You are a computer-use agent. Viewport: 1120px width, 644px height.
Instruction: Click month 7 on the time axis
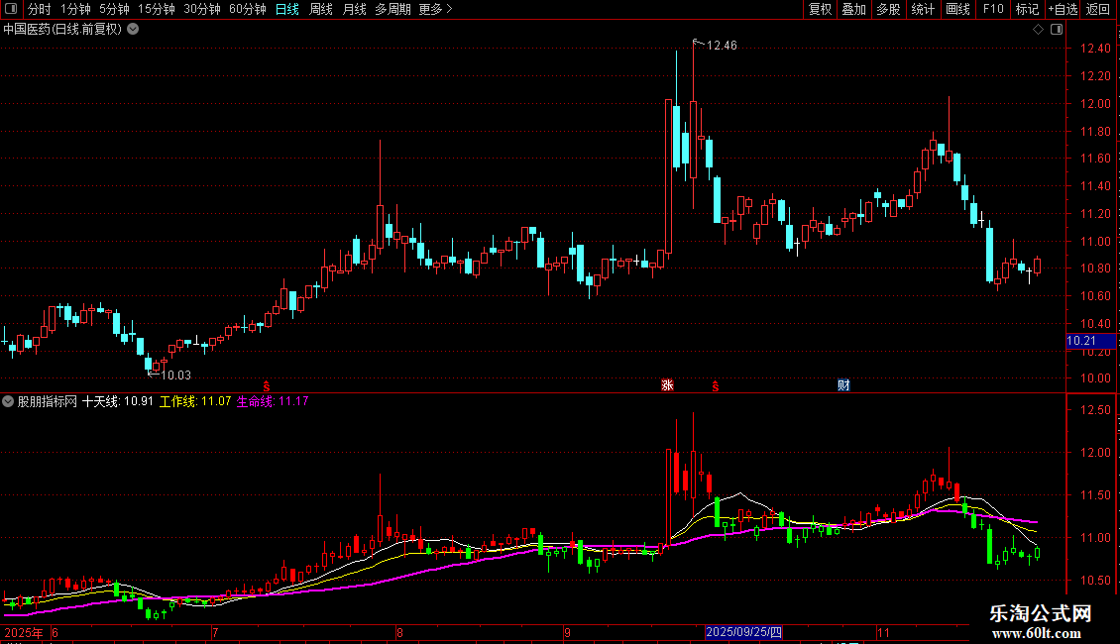point(215,632)
